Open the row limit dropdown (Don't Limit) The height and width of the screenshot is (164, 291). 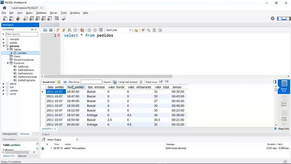tap(118, 30)
